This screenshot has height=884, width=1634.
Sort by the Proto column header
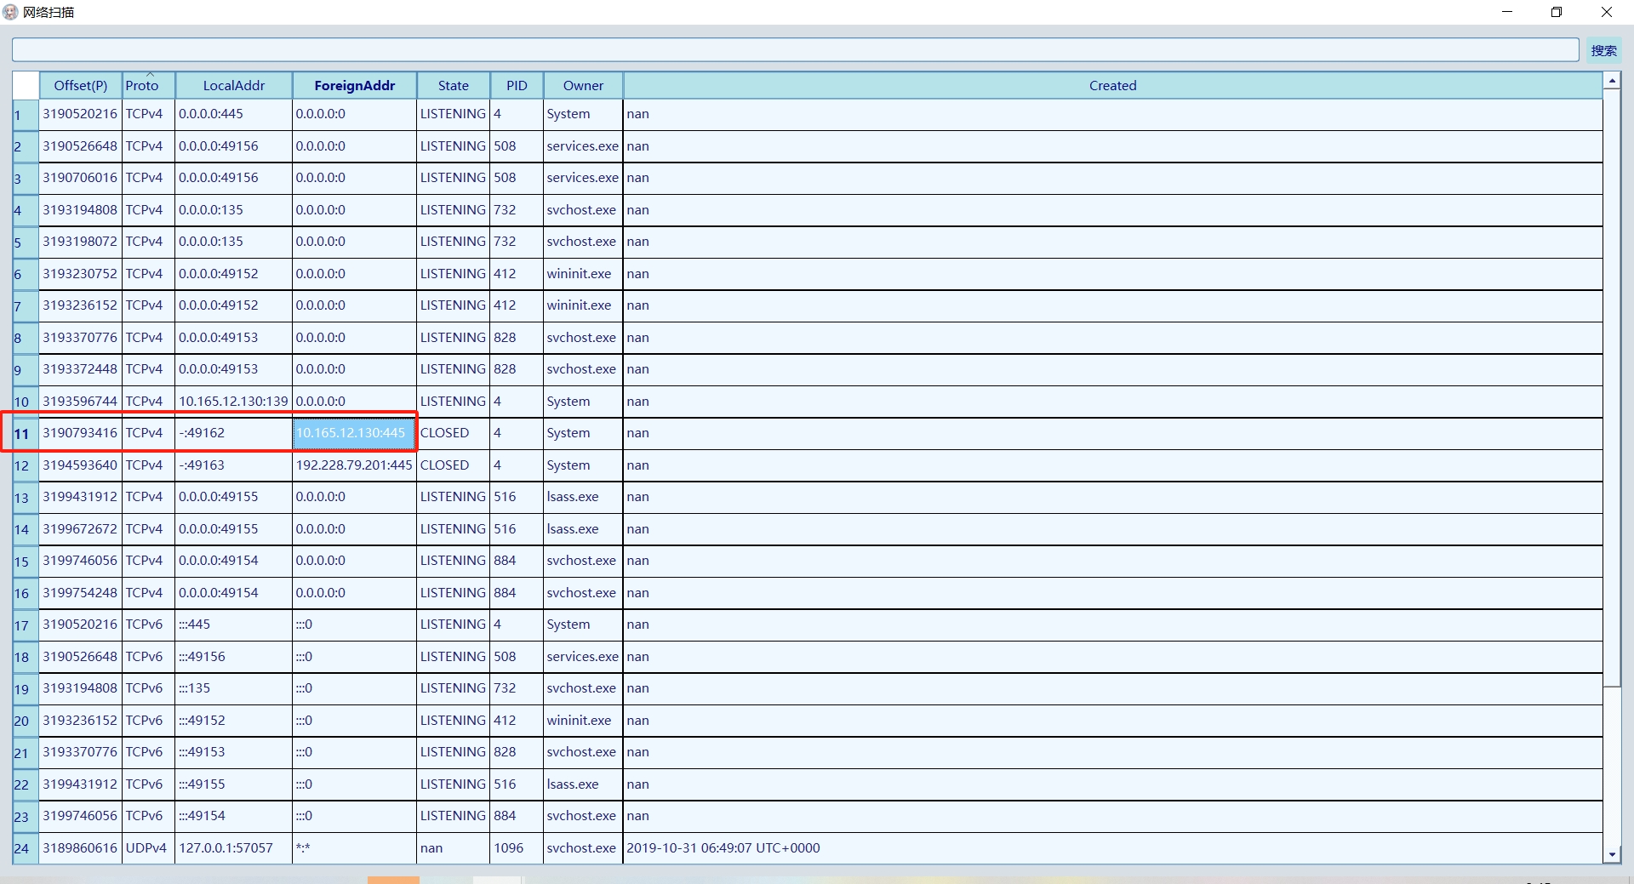point(148,85)
